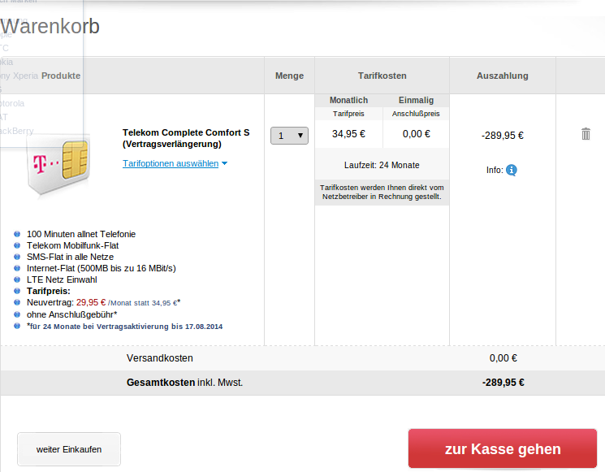Delete the Telekom Complete Comfort S item
The image size is (605, 472).
[586, 134]
